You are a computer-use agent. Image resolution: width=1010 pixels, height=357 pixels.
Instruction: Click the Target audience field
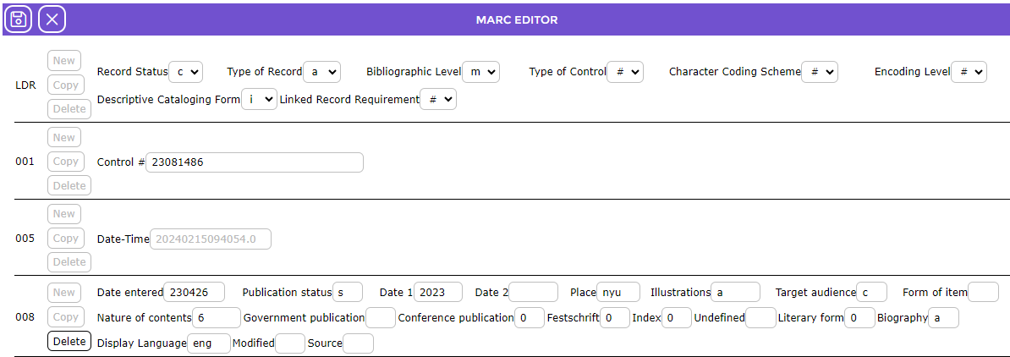[x=871, y=292]
